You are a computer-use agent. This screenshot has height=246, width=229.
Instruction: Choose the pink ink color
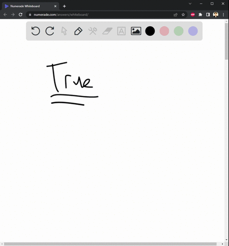pos(164,31)
